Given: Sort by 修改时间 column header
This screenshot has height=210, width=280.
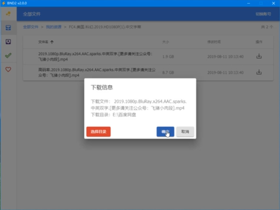Looking at the screenshot, I should click(214, 42).
